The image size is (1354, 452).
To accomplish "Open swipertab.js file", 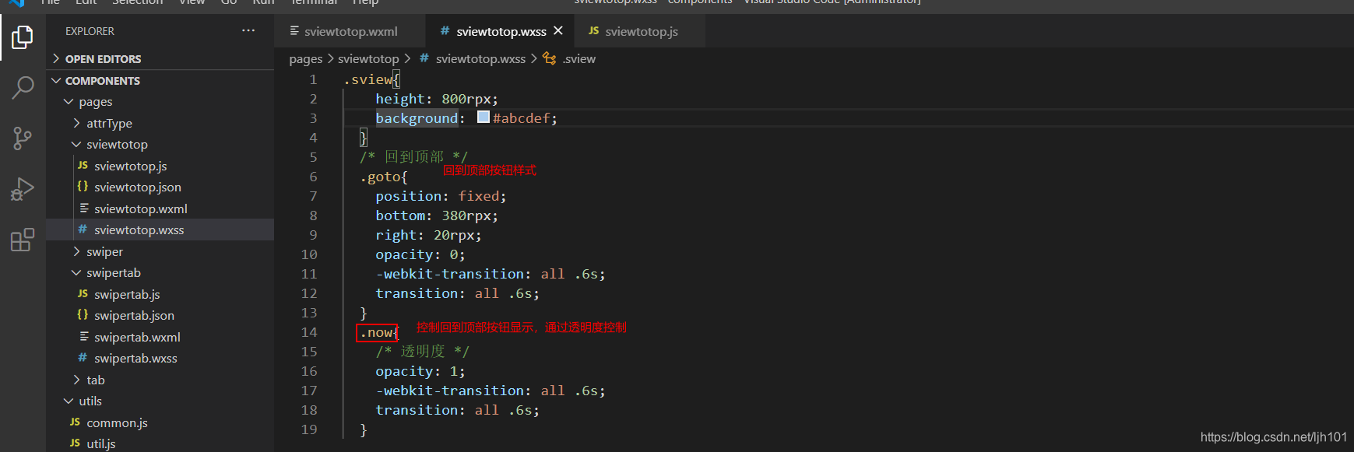I will 160,295.
